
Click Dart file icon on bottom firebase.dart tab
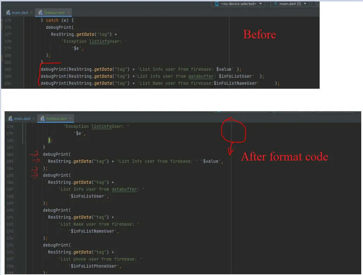click(42, 119)
